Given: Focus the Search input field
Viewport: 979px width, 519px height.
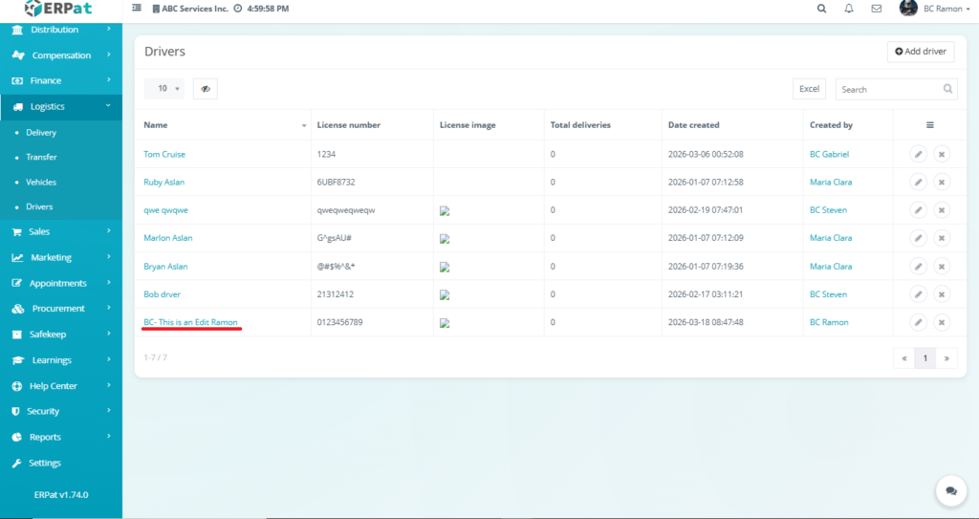Looking at the screenshot, I should click(889, 89).
